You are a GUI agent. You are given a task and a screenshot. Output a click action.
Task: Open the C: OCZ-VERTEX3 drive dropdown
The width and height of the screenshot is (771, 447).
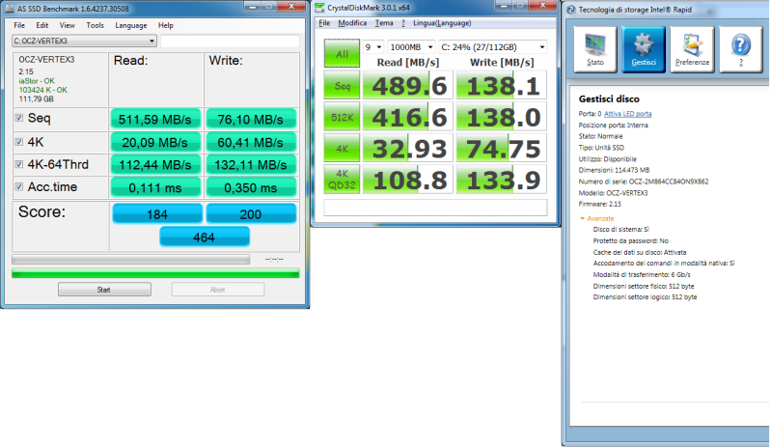[84, 42]
